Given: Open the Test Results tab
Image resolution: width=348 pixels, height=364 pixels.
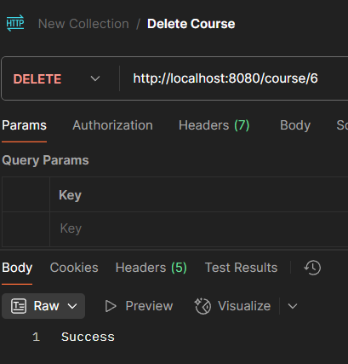Looking at the screenshot, I should [241, 268].
